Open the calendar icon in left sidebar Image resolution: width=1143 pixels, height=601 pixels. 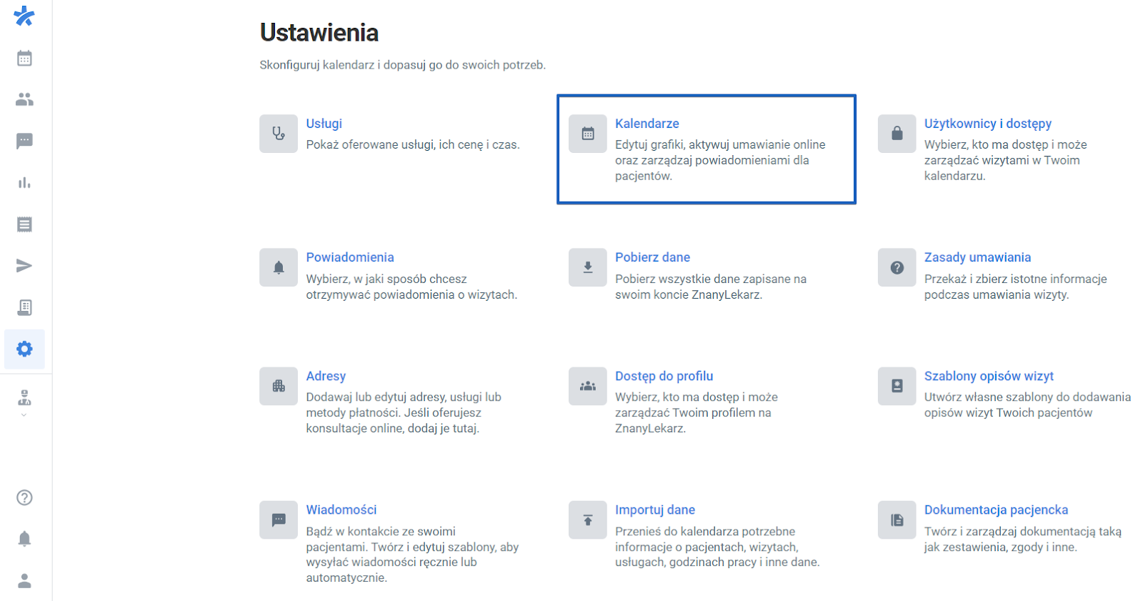click(24, 59)
